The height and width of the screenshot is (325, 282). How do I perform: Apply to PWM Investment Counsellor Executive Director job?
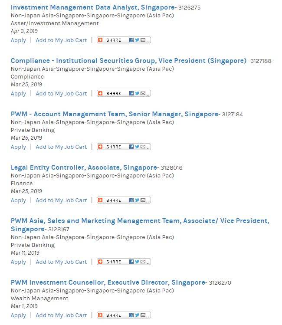point(18,315)
